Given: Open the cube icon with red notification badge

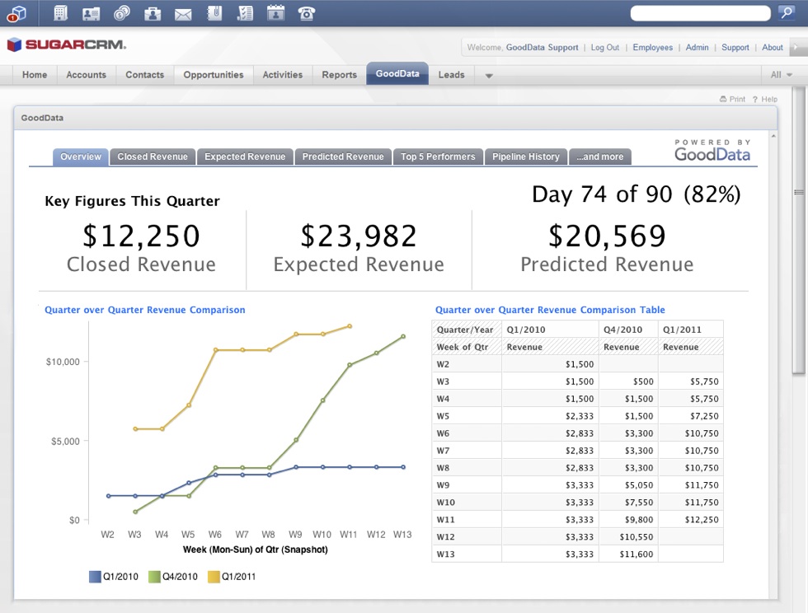Looking at the screenshot, I should (x=17, y=13).
